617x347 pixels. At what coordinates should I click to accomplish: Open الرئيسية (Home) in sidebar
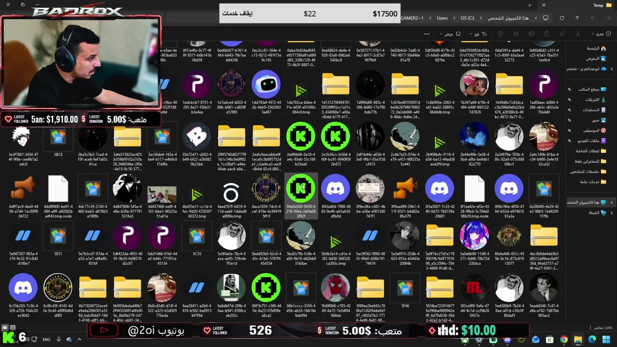tap(596, 48)
